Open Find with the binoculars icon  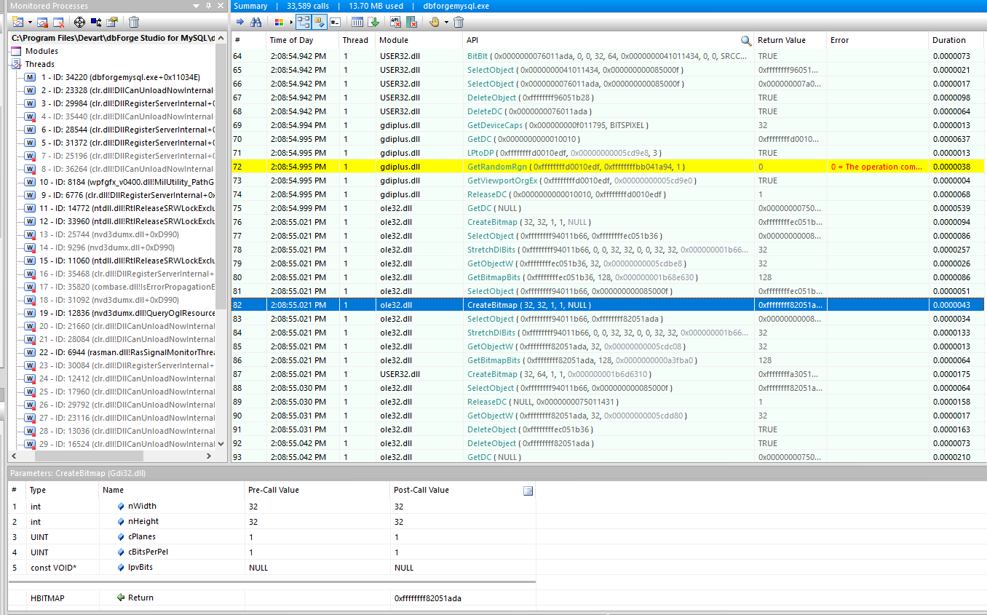[x=255, y=22]
